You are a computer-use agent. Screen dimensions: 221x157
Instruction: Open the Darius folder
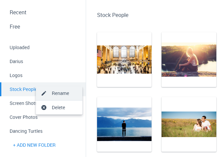pyautogui.click(x=16, y=61)
